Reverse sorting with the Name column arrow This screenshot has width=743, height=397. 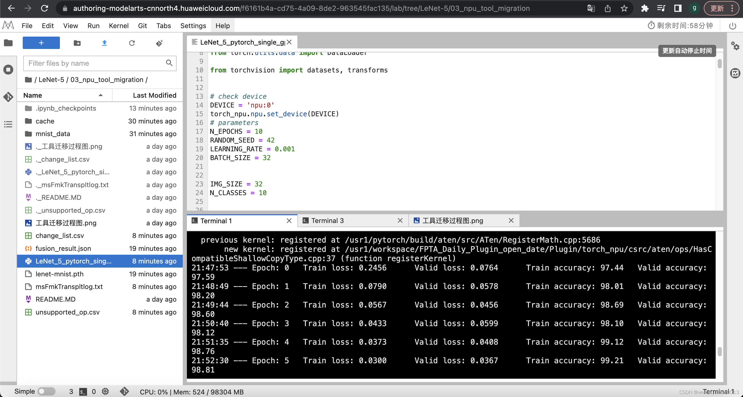click(x=100, y=95)
